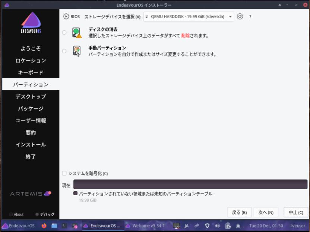Click the 戻る (B) button
Viewport: 310px width, 232px height.
click(239, 212)
